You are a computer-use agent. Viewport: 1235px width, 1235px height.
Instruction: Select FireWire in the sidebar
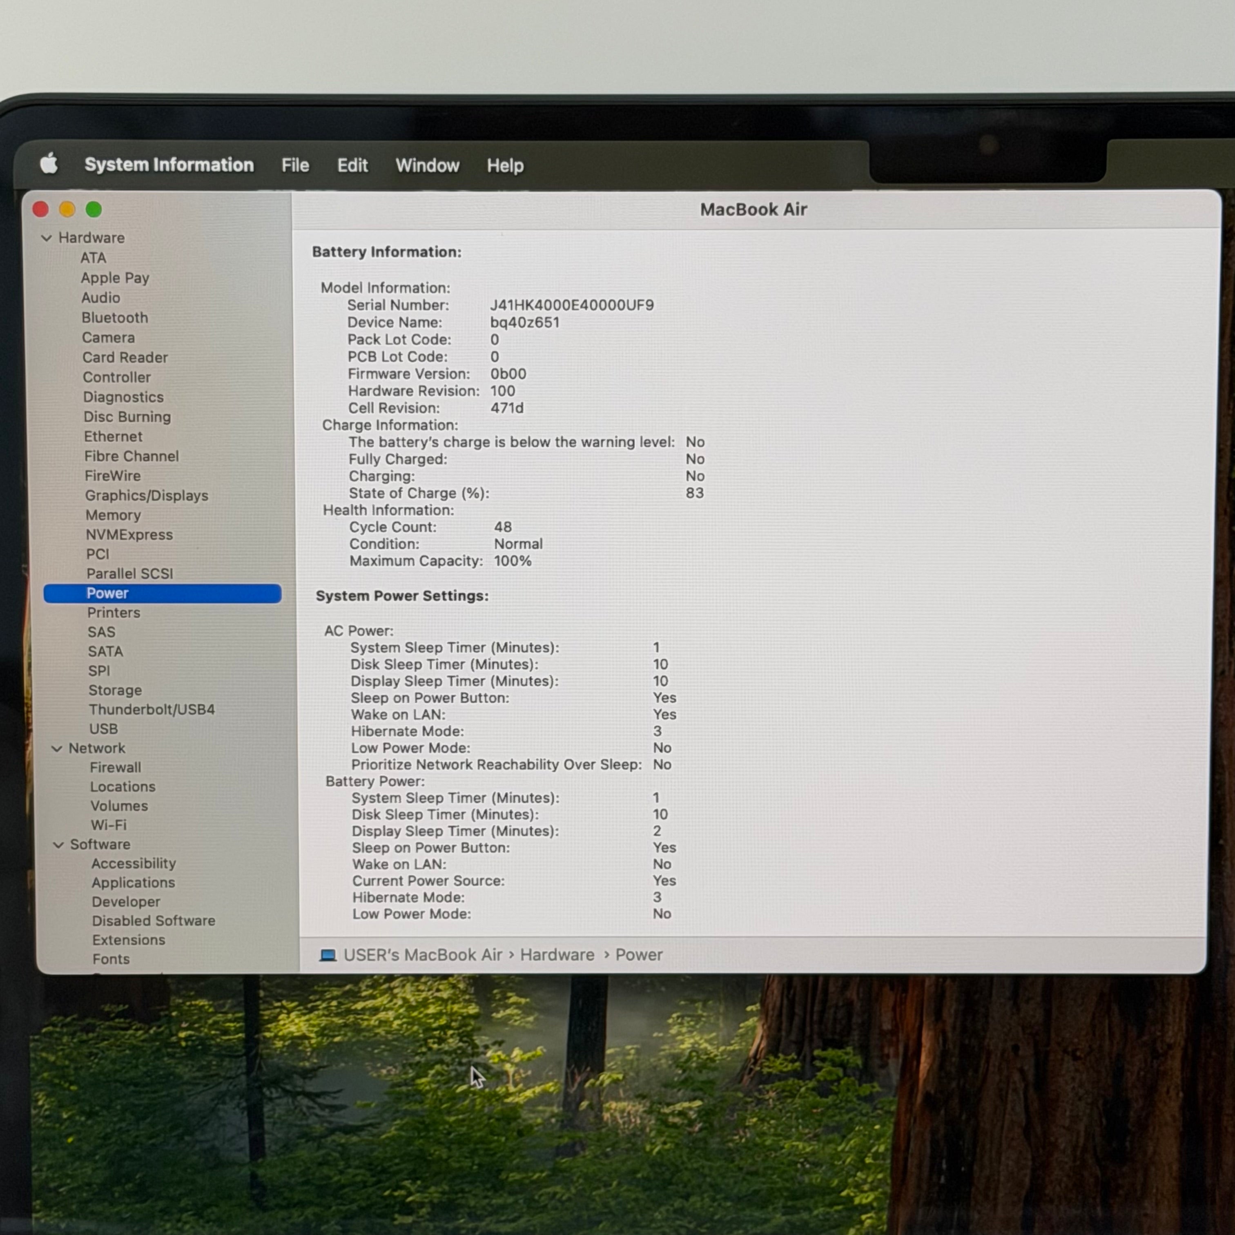(x=112, y=476)
